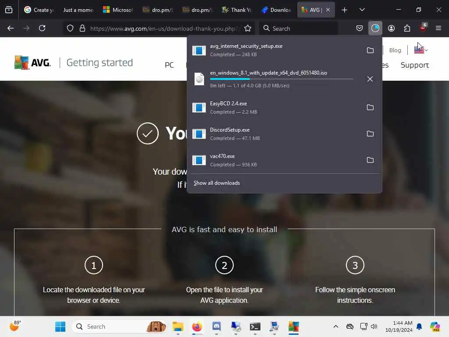Show vac470.exe in folder
Image resolution: width=449 pixels, height=337 pixels.
[370, 160]
